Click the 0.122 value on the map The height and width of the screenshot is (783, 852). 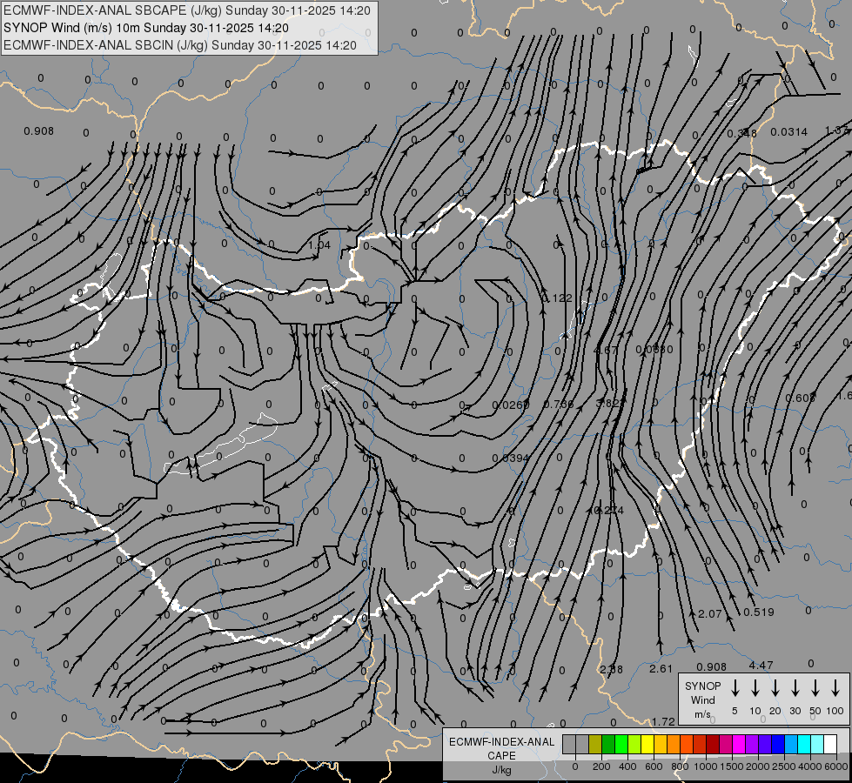(557, 298)
